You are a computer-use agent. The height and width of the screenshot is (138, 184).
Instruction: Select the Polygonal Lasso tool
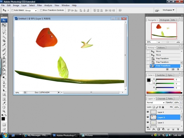tap(4, 33)
